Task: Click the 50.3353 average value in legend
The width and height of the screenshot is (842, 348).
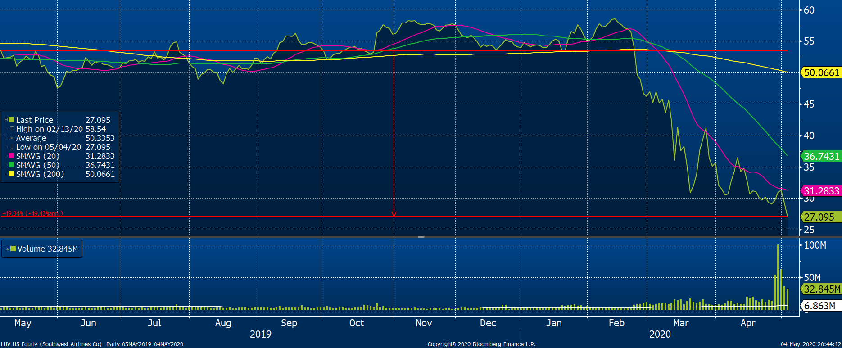Action: pyautogui.click(x=100, y=138)
